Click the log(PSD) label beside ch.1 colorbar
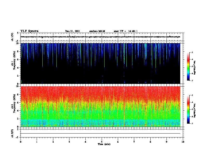The width and height of the screenshot is (206, 159). [195, 68]
